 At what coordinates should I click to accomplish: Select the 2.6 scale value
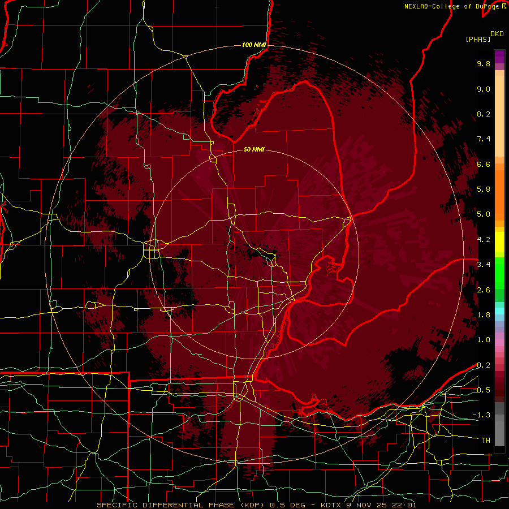coord(484,290)
